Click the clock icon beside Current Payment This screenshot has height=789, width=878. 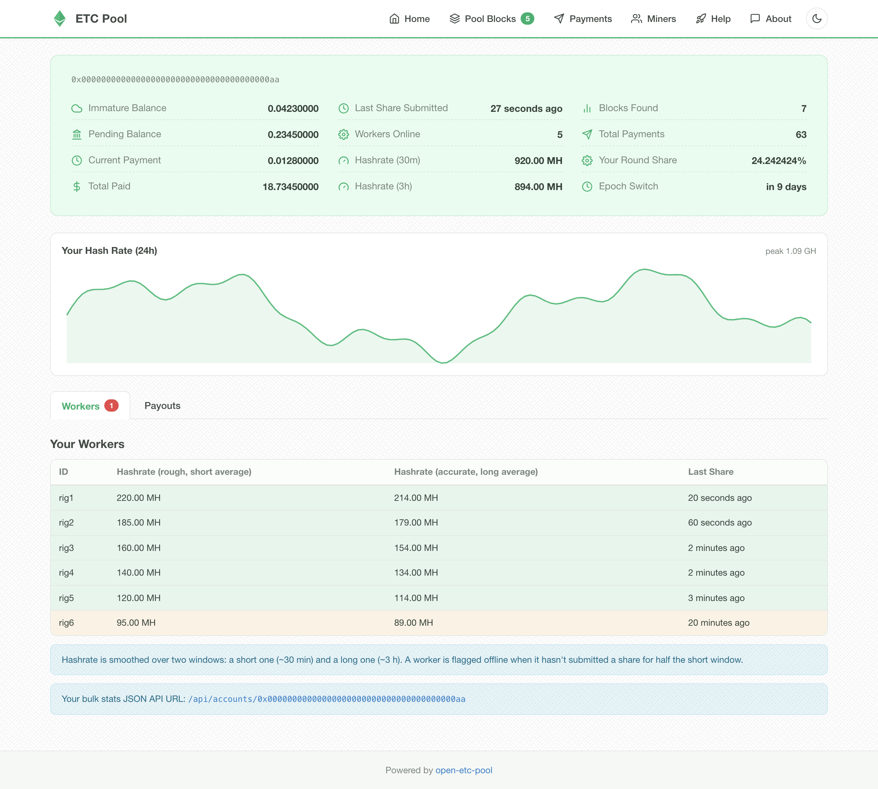point(77,161)
